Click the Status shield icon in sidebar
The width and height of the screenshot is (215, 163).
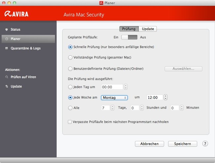coord(6,29)
